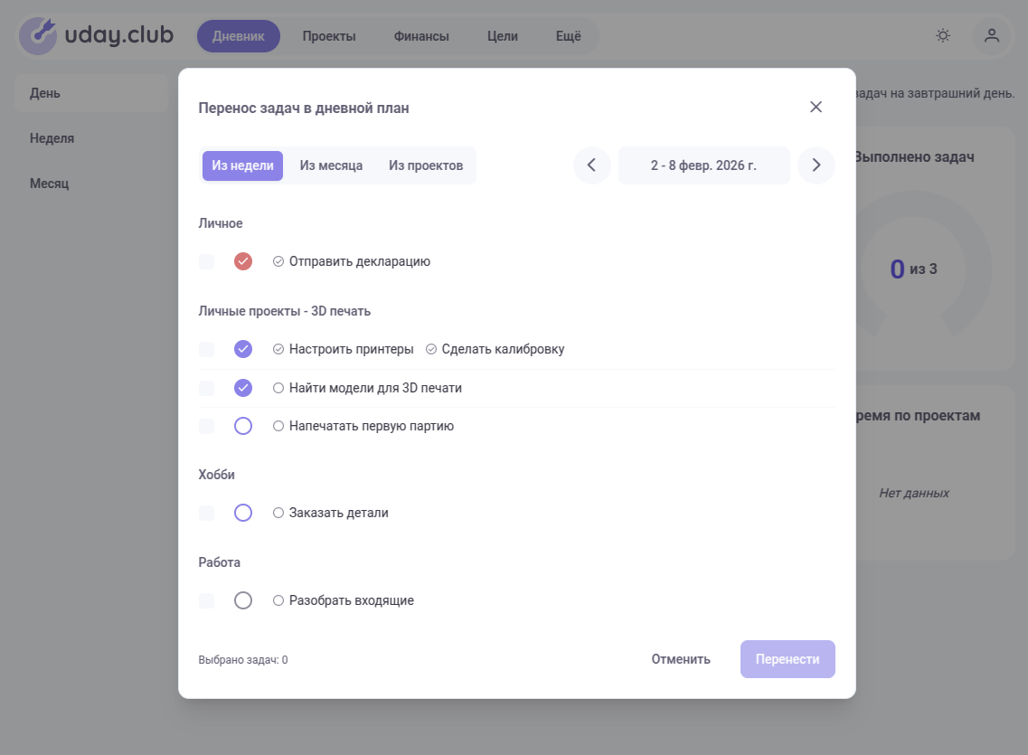The width and height of the screenshot is (1028, 755).
Task: Click the uday.club logo icon
Action: 38,35
